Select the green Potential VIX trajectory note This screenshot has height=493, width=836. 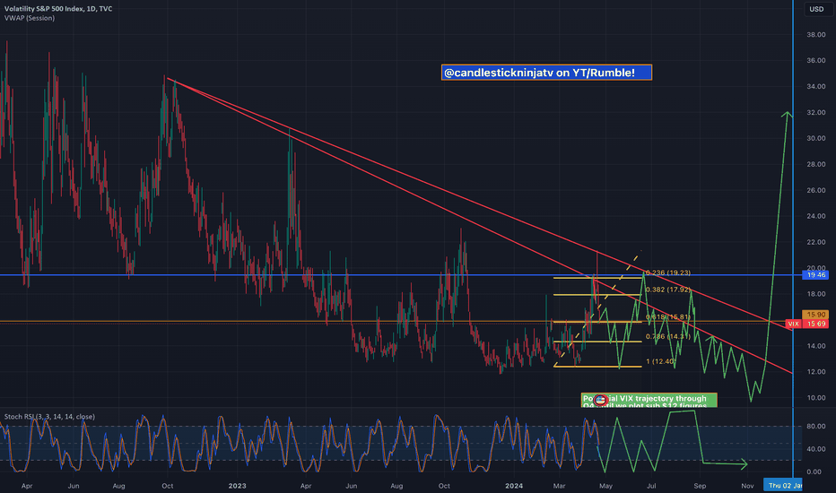click(x=649, y=401)
